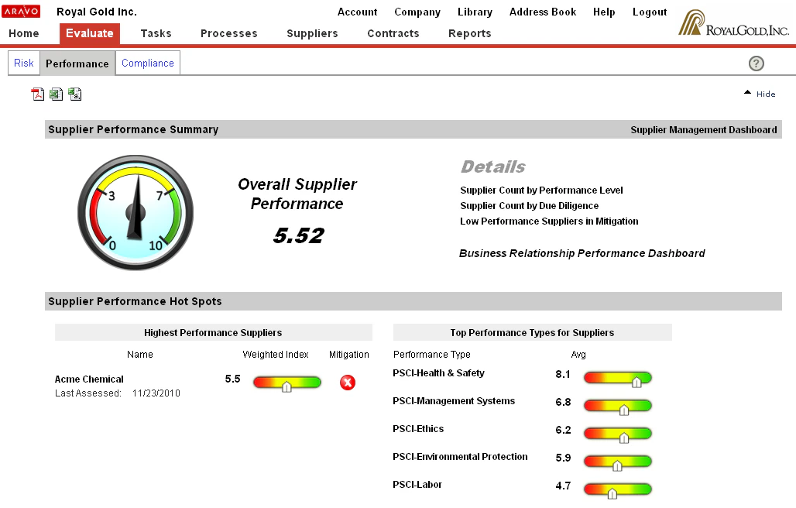View Low Performance Suppliers in Mitigation
Image resolution: width=796 pixels, height=508 pixels.
549,221
